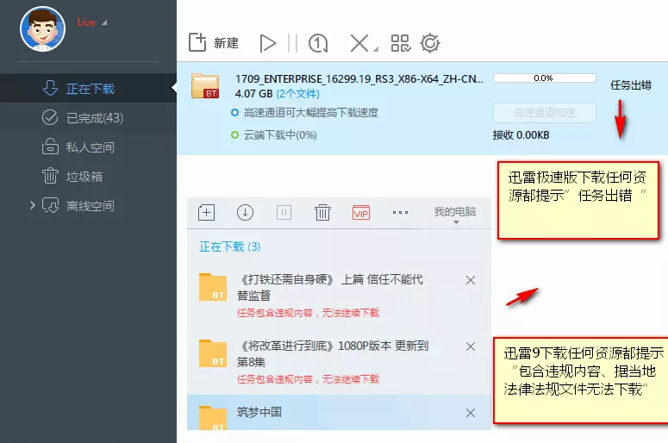Start download with the play icon
Screen dimensions: 668x443
tap(267, 43)
